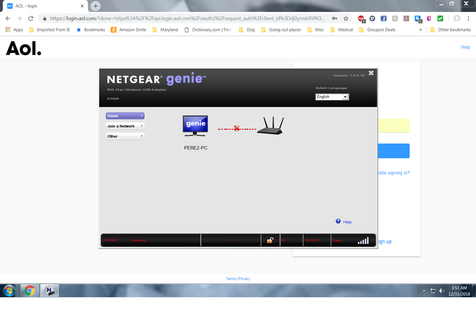Click the Home navigation button
The width and height of the screenshot is (476, 314).
point(124,115)
